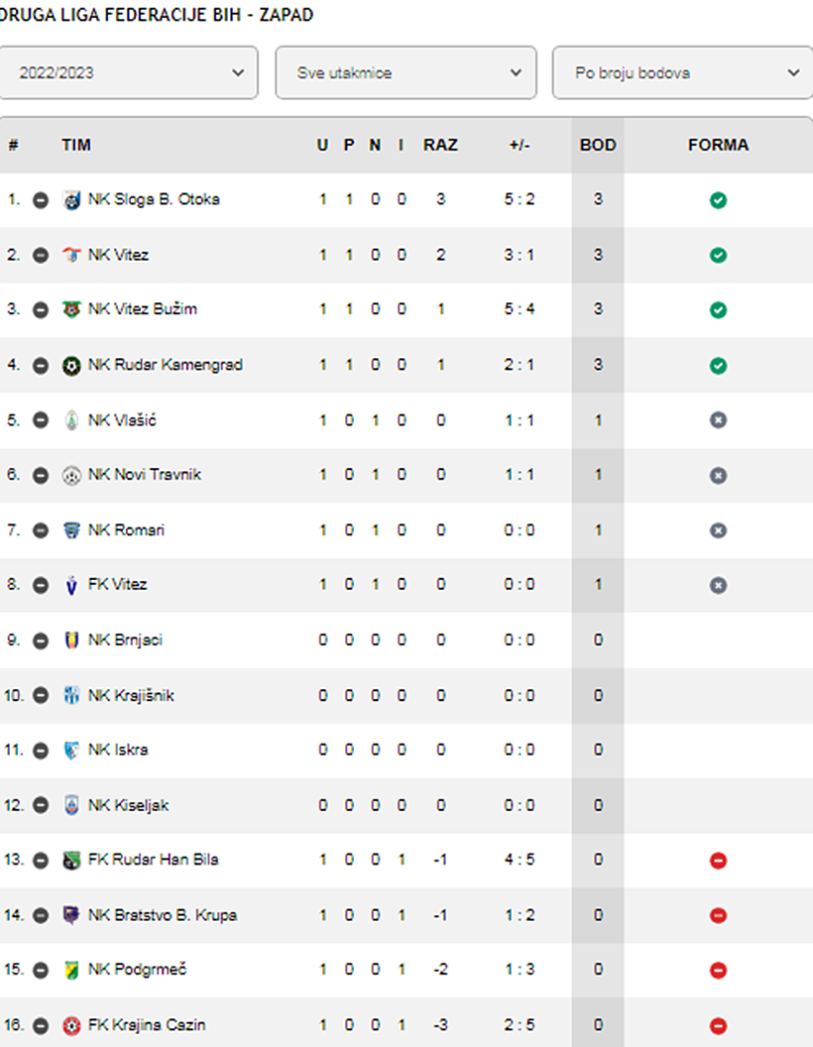
Task: Open the NK Kiseljak team link
Action: [128, 805]
